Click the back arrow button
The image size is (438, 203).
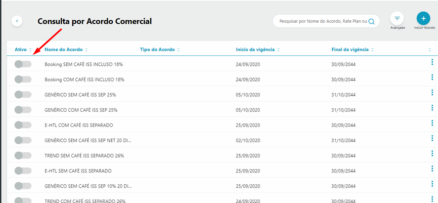17,21
